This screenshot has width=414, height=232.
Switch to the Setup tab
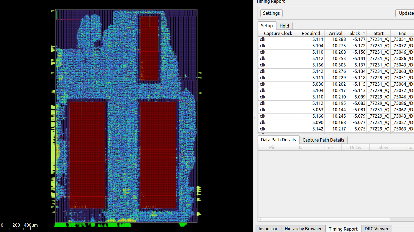click(267, 26)
